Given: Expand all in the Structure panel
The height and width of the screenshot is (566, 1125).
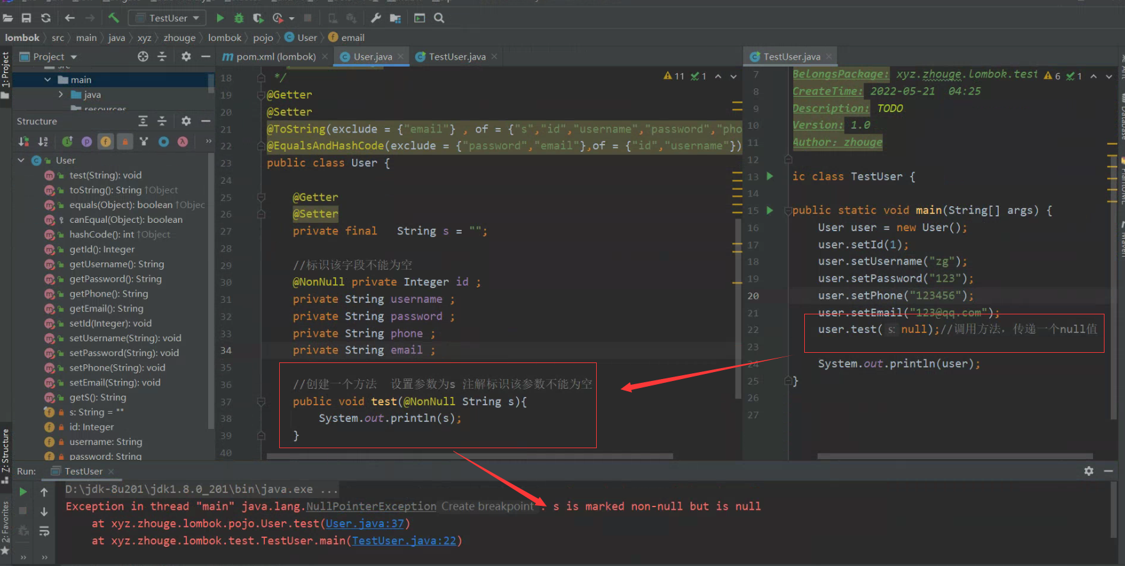Looking at the screenshot, I should (x=143, y=121).
